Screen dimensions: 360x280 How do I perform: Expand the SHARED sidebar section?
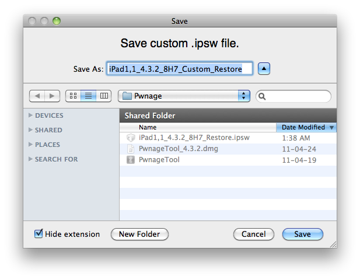pos(31,130)
